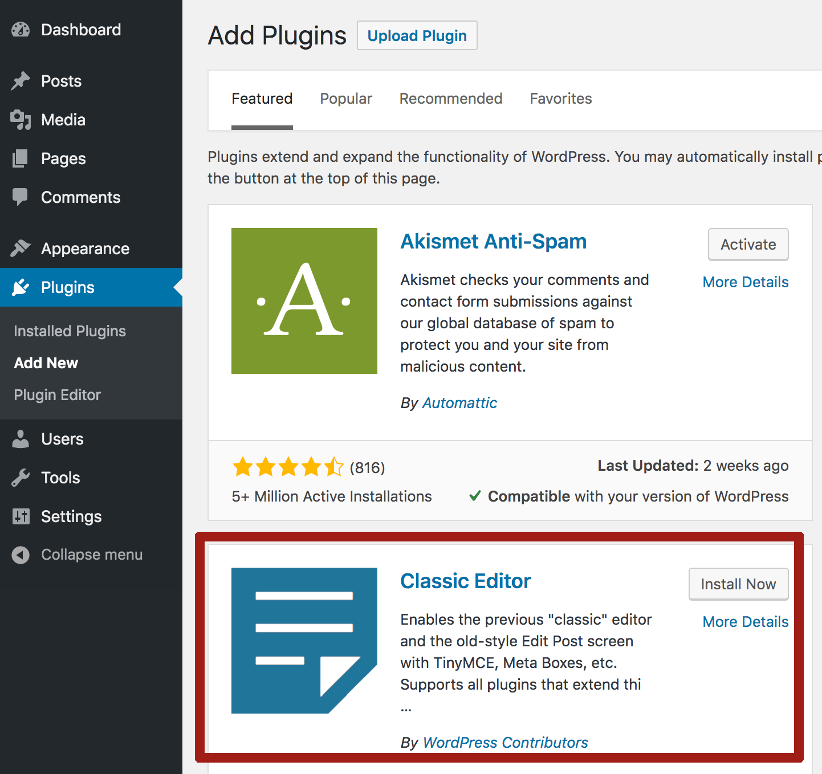Open the Comments menu label
Screen dimensions: 822x774
(x=81, y=197)
